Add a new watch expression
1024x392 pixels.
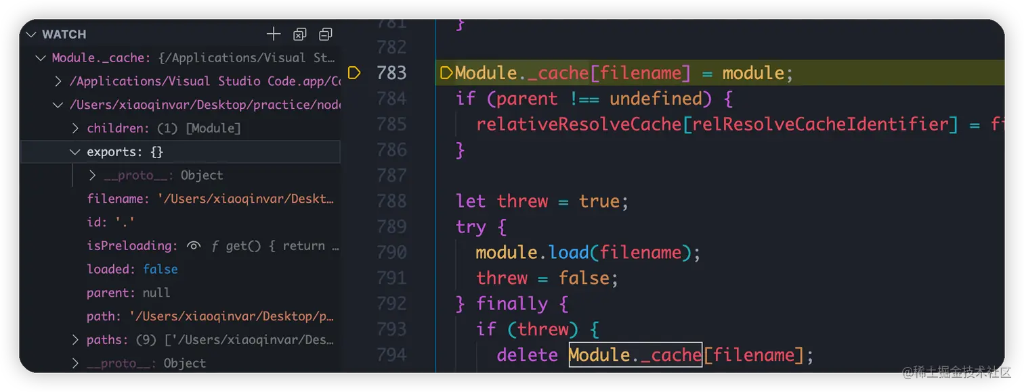pos(273,34)
